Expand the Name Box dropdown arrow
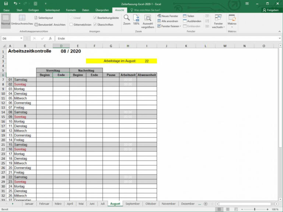This screenshot has width=283, height=212. (x=21, y=38)
